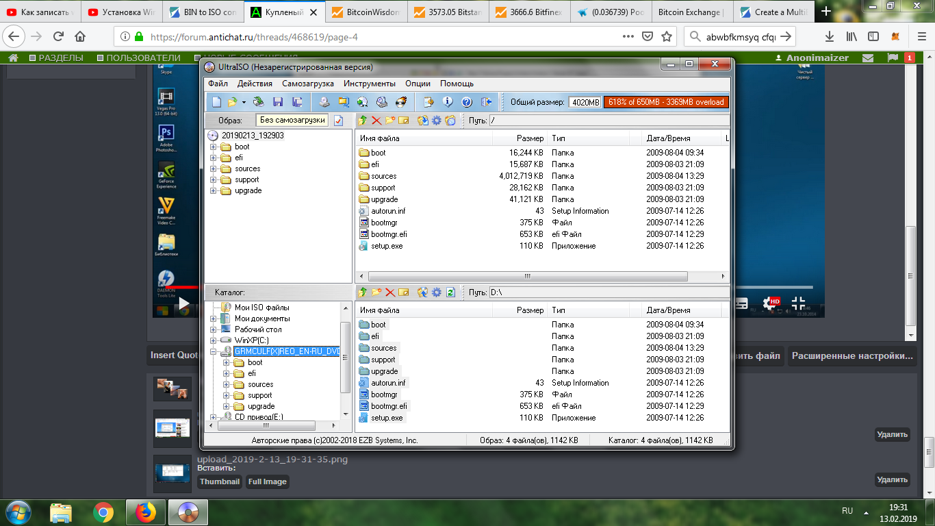Image resolution: width=935 pixels, height=526 pixels.
Task: Click the Open file folder icon
Action: 233,102
